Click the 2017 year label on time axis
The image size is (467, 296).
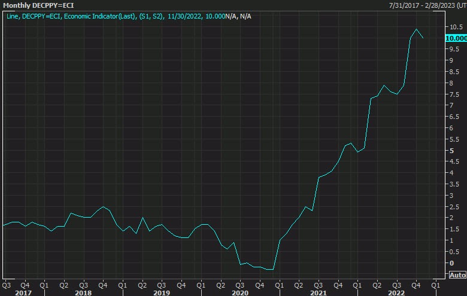(x=23, y=292)
